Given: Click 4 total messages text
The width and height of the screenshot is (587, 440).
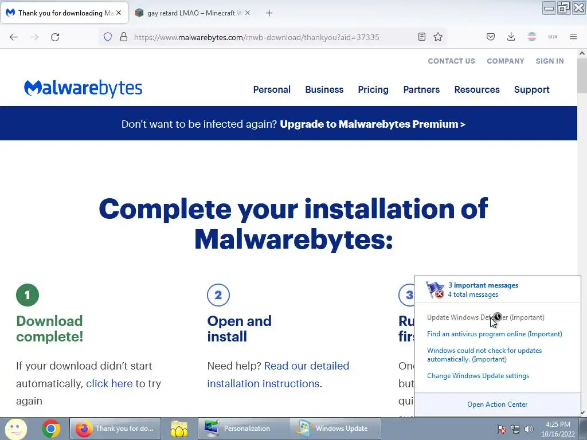Looking at the screenshot, I should click(473, 294).
